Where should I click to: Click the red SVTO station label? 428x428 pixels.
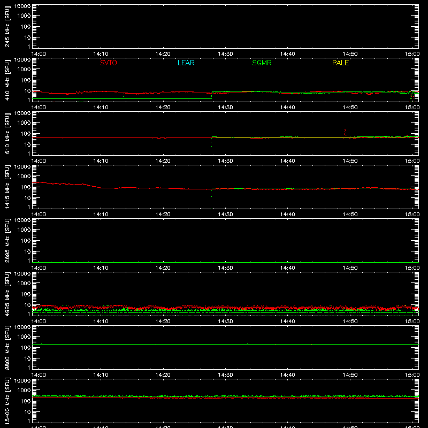[109, 63]
